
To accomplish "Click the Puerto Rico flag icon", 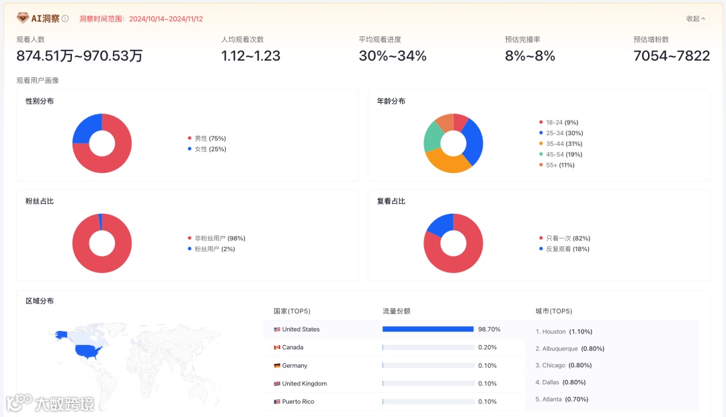I will (x=277, y=402).
